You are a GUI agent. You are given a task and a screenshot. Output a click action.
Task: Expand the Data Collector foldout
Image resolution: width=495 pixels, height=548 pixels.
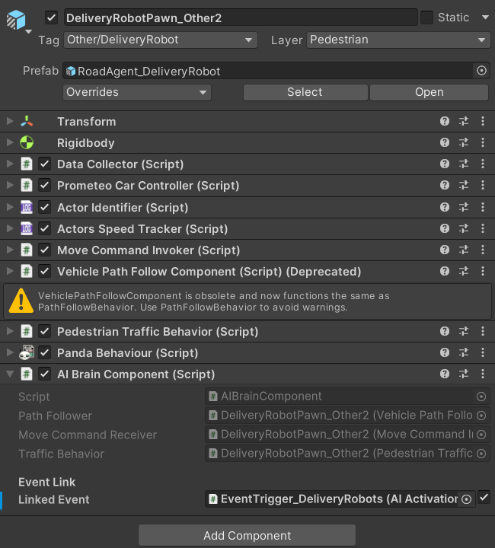pyautogui.click(x=10, y=164)
